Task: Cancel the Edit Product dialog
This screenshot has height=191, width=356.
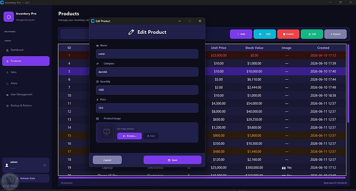Action: point(107,160)
